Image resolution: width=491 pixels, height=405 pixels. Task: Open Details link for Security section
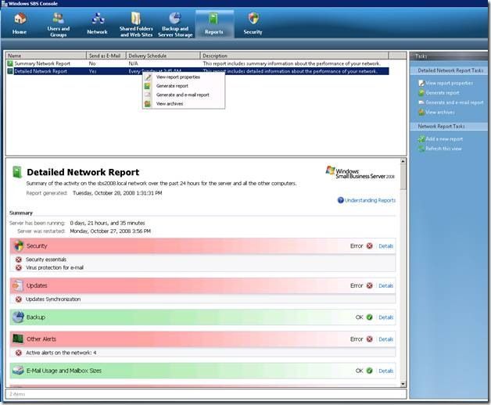(385, 246)
